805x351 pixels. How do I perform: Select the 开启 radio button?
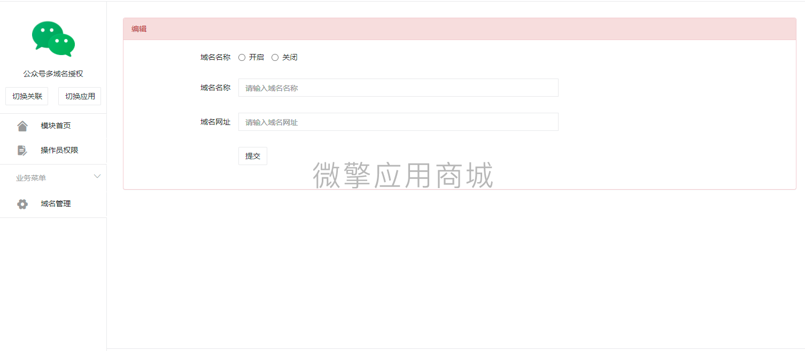242,58
